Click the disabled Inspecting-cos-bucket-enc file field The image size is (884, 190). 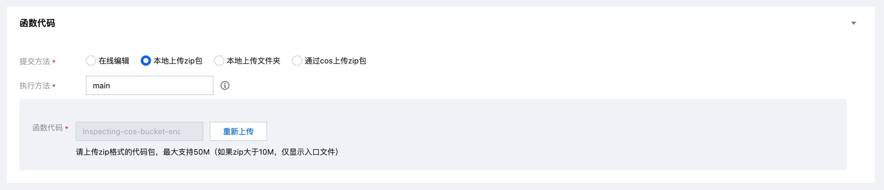(x=139, y=131)
